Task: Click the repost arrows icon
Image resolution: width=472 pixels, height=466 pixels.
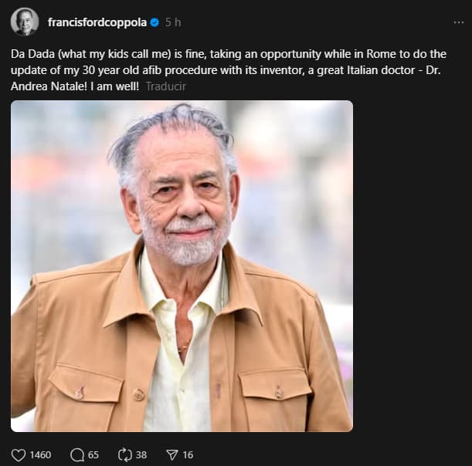Action: tap(124, 454)
